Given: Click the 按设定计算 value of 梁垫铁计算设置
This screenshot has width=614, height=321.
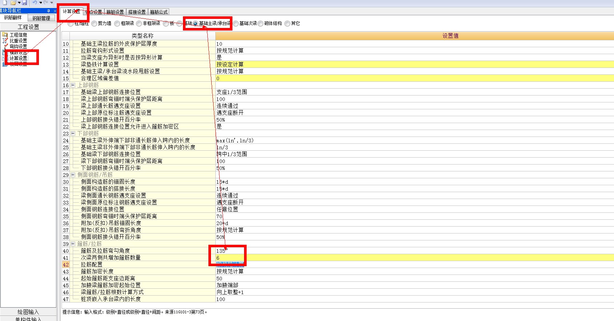Looking at the screenshot, I should (415, 65).
